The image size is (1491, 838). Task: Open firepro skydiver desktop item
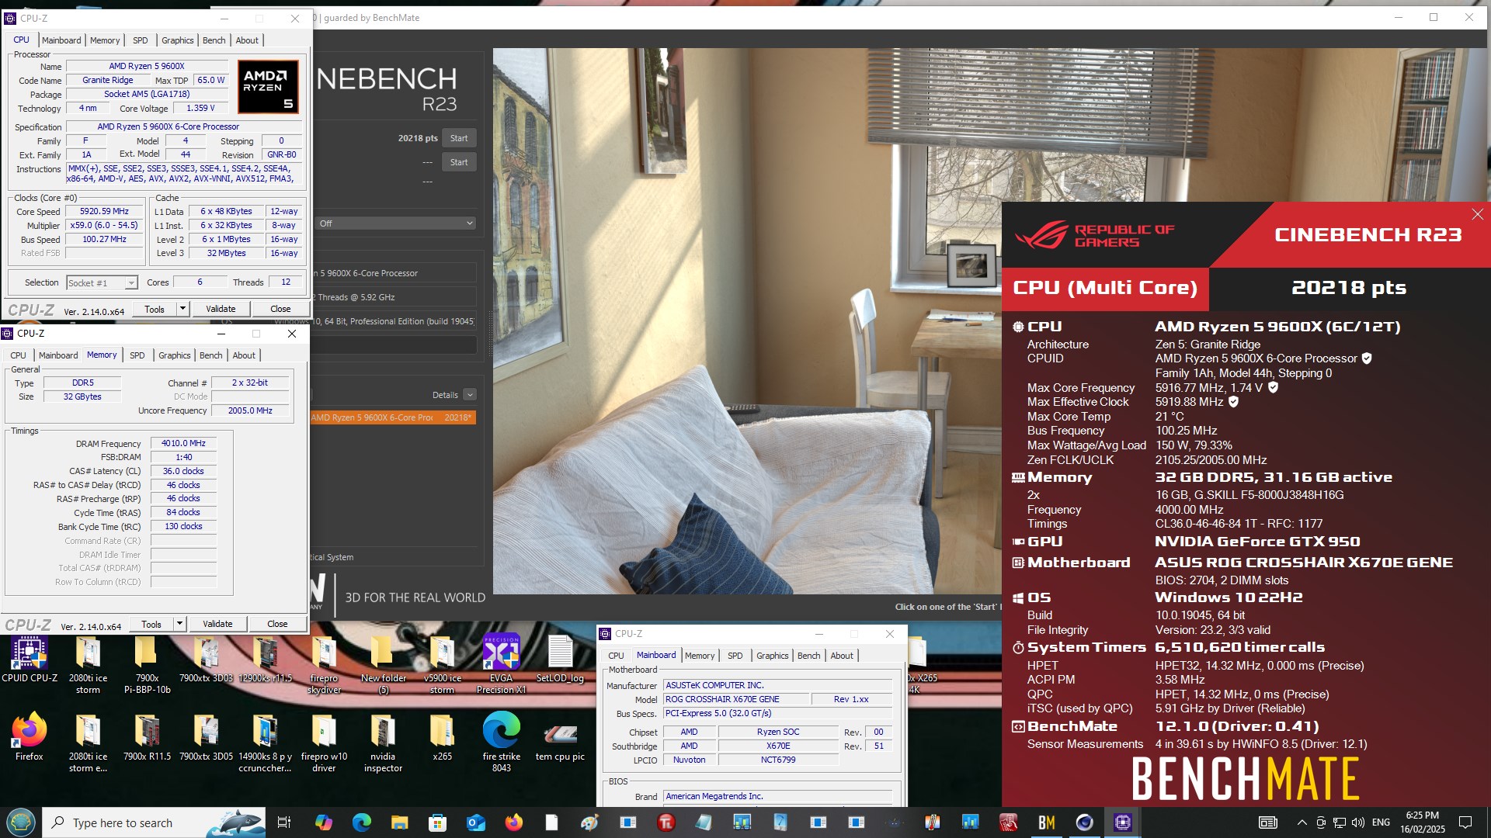324,665
